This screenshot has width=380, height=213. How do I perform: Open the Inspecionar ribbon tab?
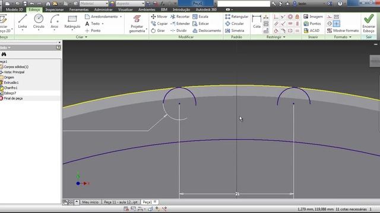click(x=55, y=9)
